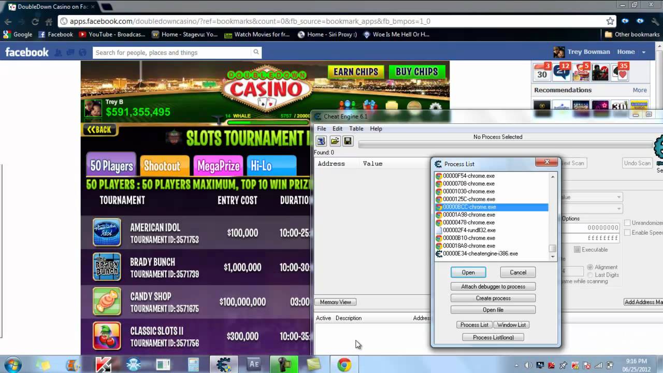Image resolution: width=663 pixels, height=373 pixels.
Task: Select process 00000E34-cheatengine-i386.exe
Action: (x=491, y=253)
